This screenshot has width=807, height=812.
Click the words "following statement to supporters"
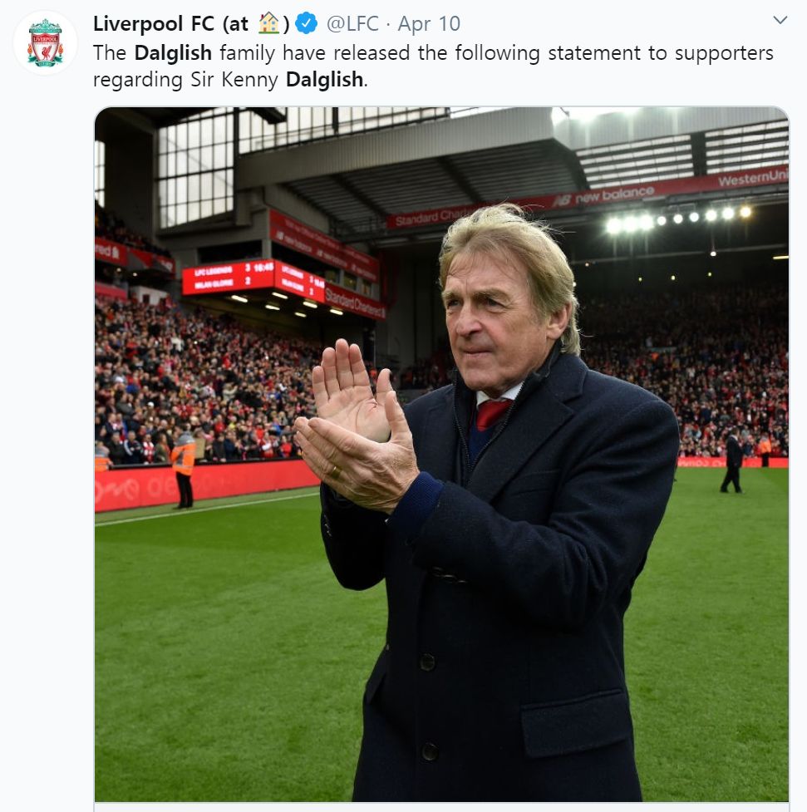pos(549,53)
